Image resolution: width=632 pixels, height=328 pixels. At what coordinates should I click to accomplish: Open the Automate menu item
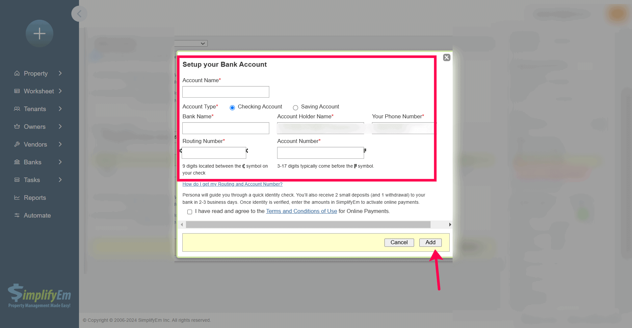click(37, 215)
